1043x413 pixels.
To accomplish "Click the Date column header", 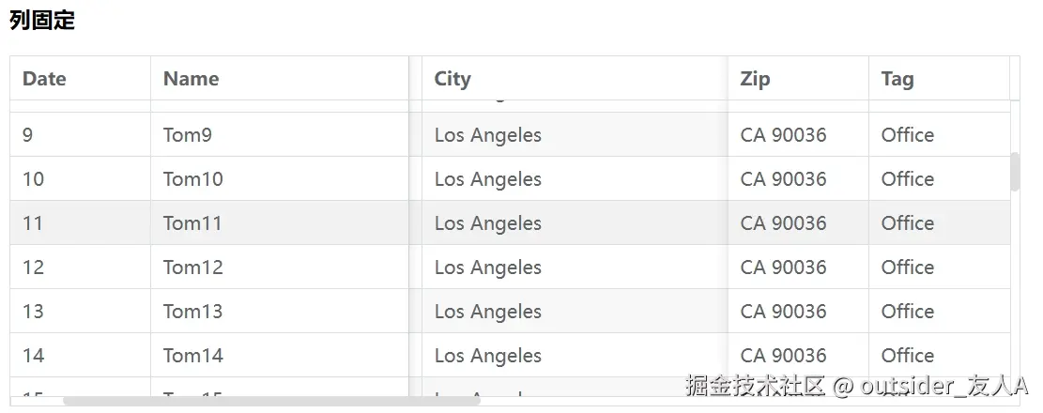I will point(44,79).
